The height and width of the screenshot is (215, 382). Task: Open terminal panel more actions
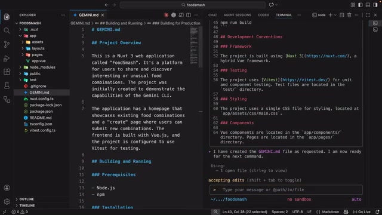(x=357, y=15)
